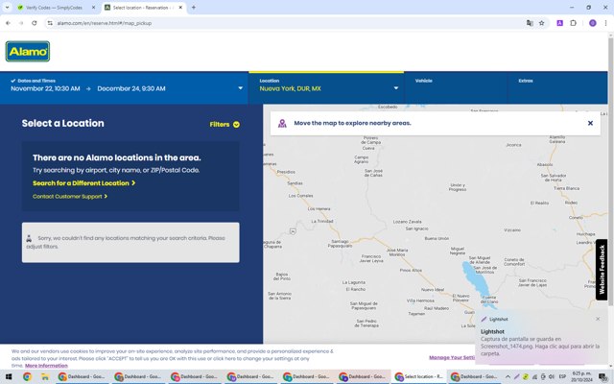Expand the Location dropdown arrow

396,88
